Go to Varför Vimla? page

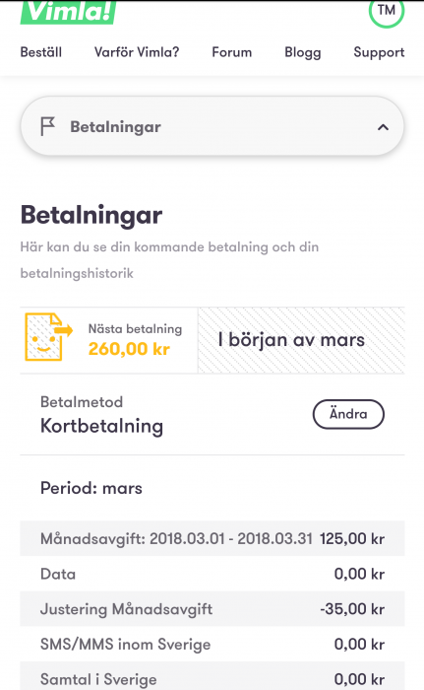137,52
